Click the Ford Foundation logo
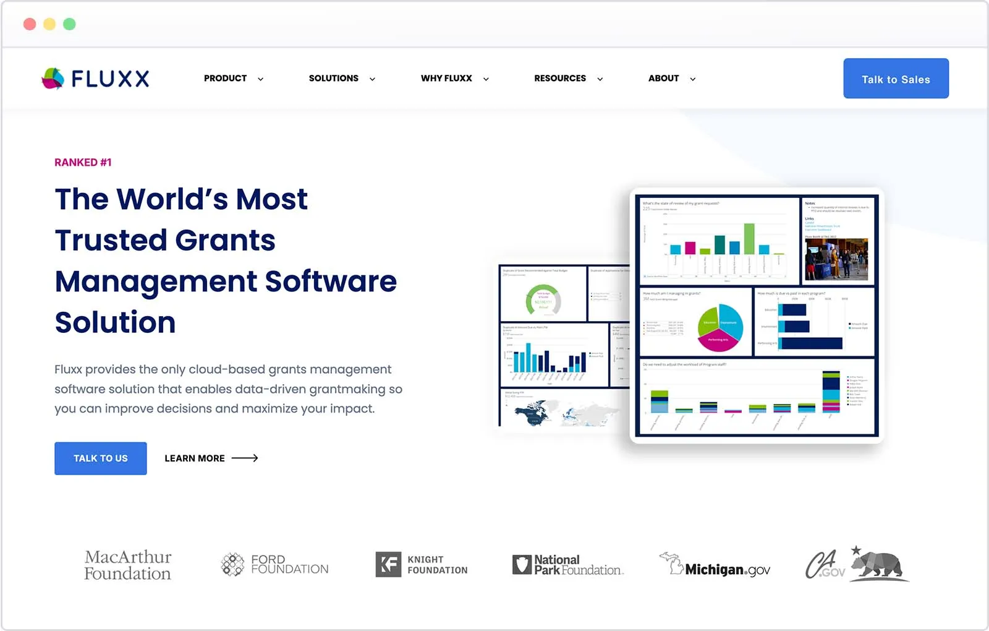The width and height of the screenshot is (989, 631). (274, 564)
